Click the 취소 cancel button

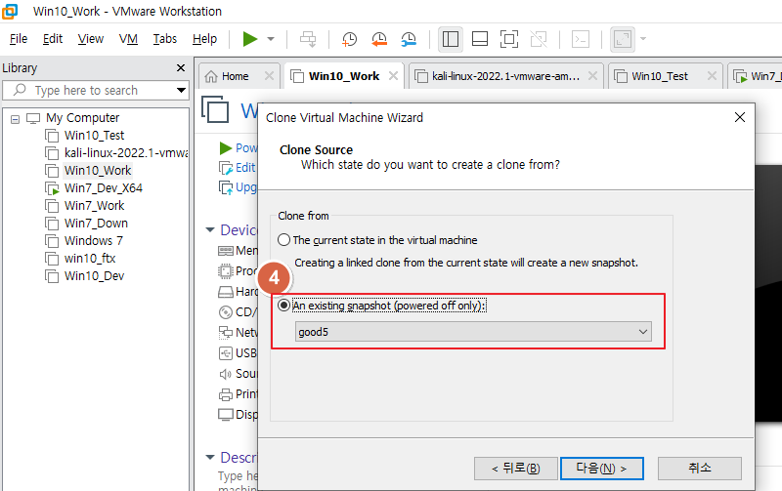point(699,469)
